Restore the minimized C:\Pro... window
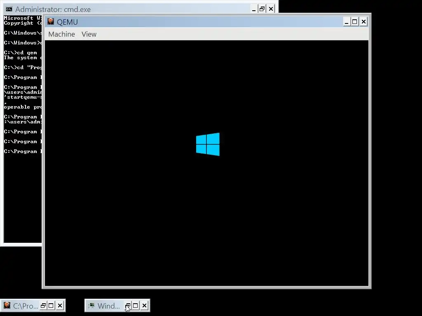The image size is (422, 316). [43, 306]
